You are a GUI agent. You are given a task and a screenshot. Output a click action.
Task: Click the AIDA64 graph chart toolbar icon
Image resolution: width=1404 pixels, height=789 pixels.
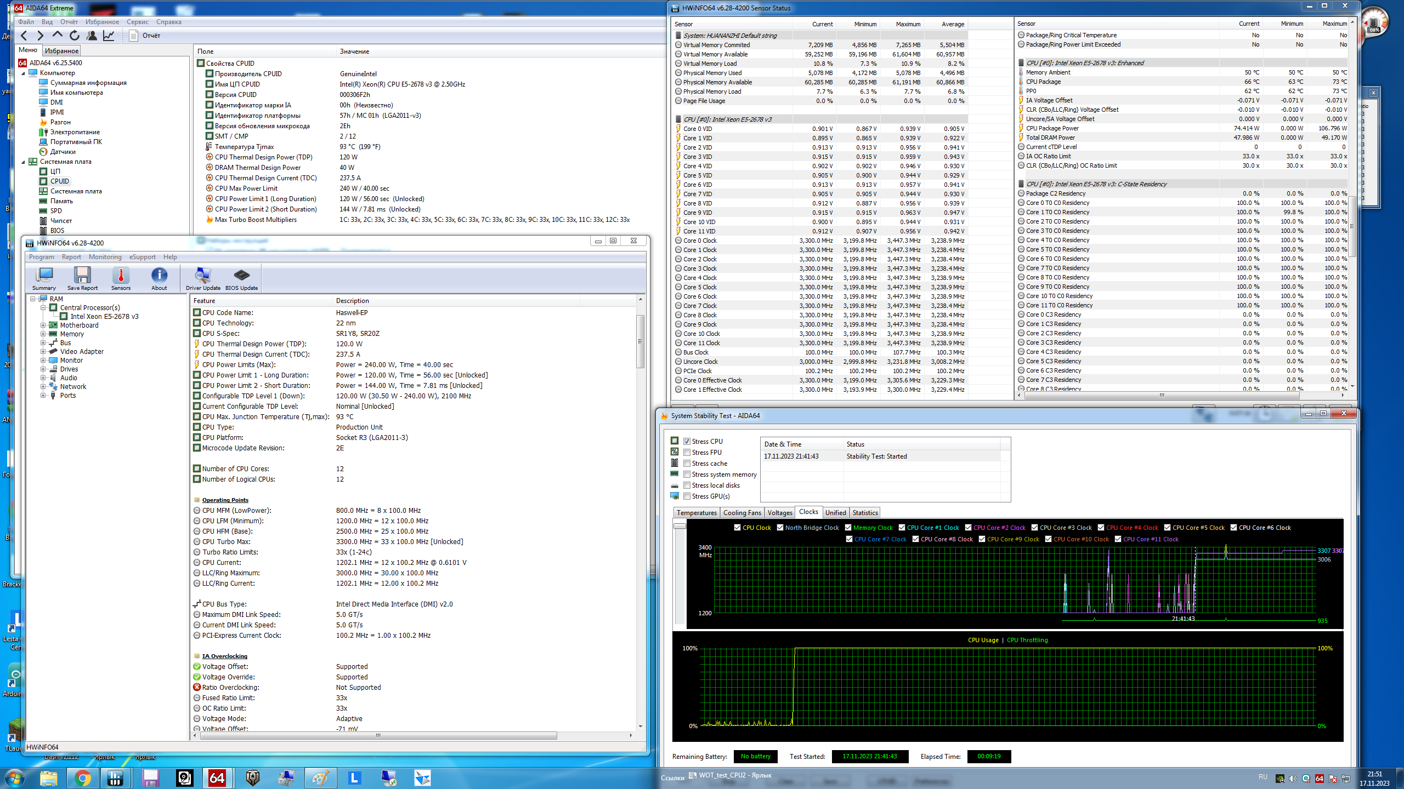point(109,36)
